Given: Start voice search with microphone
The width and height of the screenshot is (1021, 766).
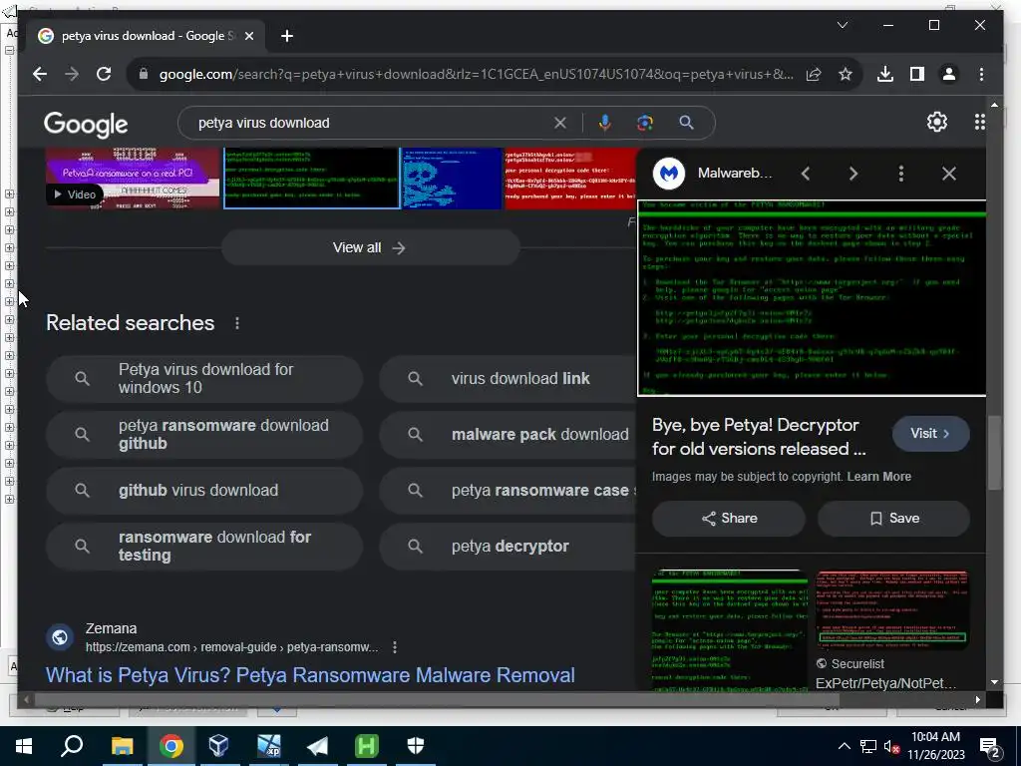Looking at the screenshot, I should [x=605, y=123].
